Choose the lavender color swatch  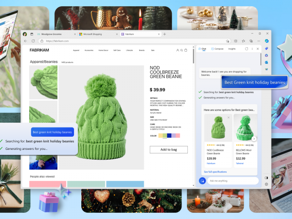[x=174, y=136]
